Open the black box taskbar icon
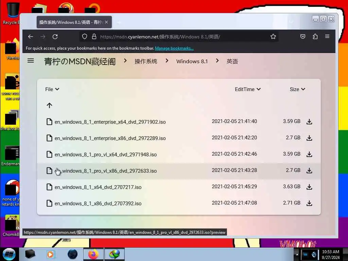The image size is (348, 261). pyautogui.click(x=30, y=254)
